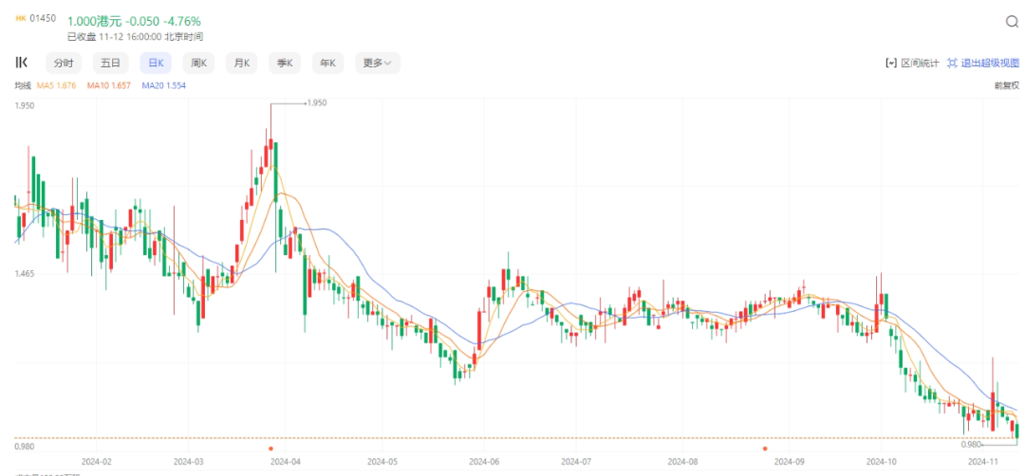1025x476 pixels.
Task: Click the HK market badge beside 01450
Action: coord(20,20)
